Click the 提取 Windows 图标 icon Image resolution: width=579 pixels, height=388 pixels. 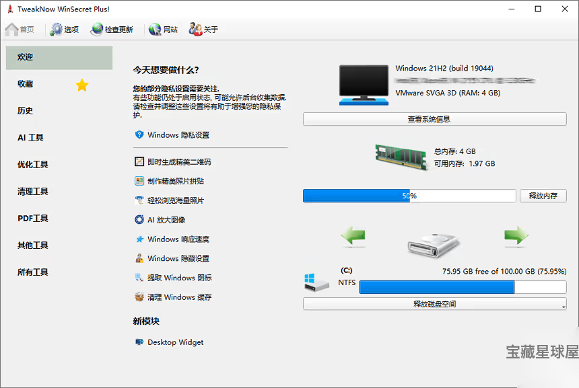click(139, 277)
